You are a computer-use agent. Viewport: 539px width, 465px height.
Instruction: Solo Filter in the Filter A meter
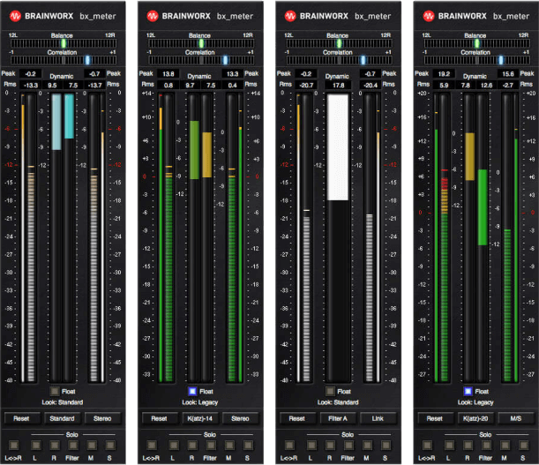tap(348, 445)
